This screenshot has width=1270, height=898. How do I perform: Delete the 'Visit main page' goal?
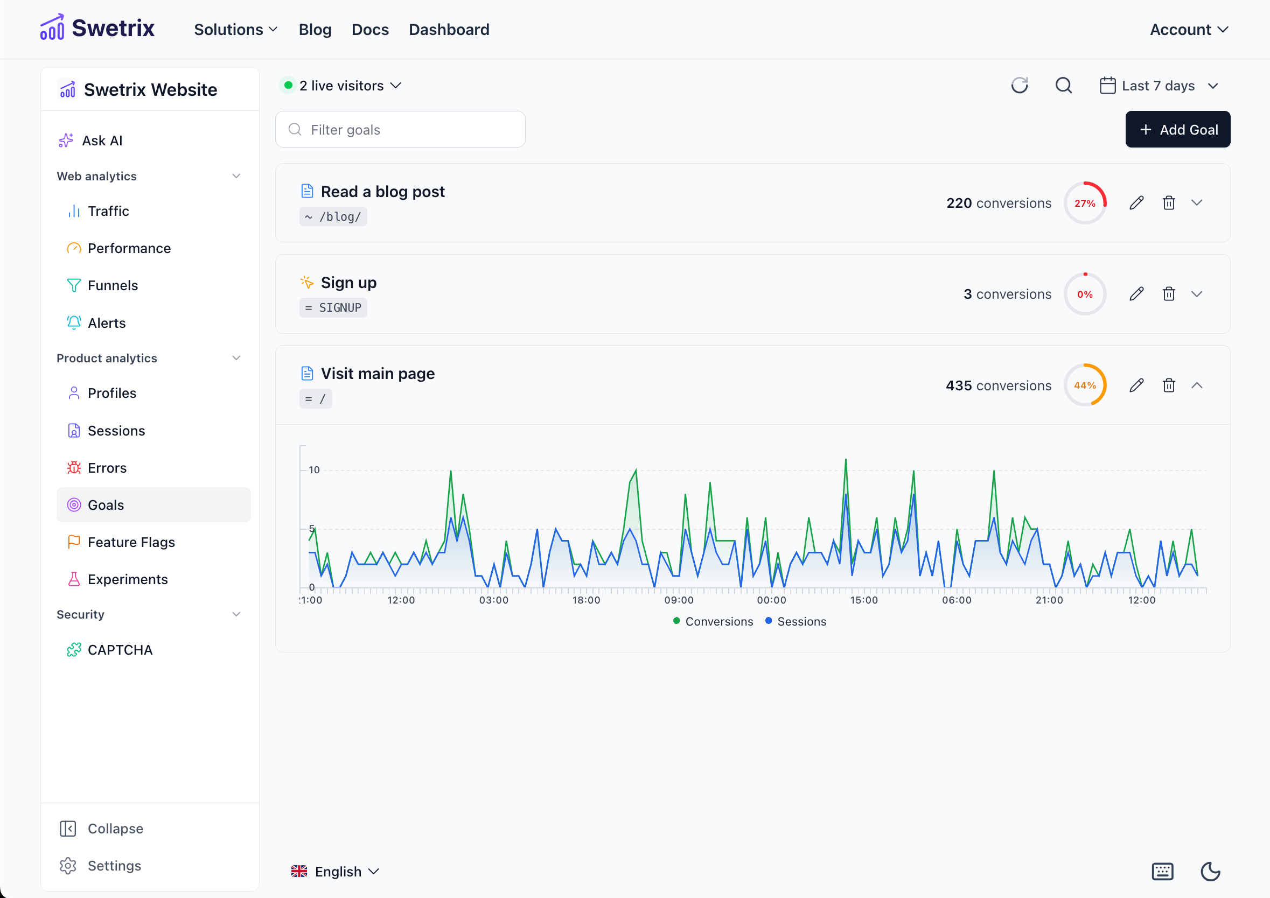(x=1168, y=385)
